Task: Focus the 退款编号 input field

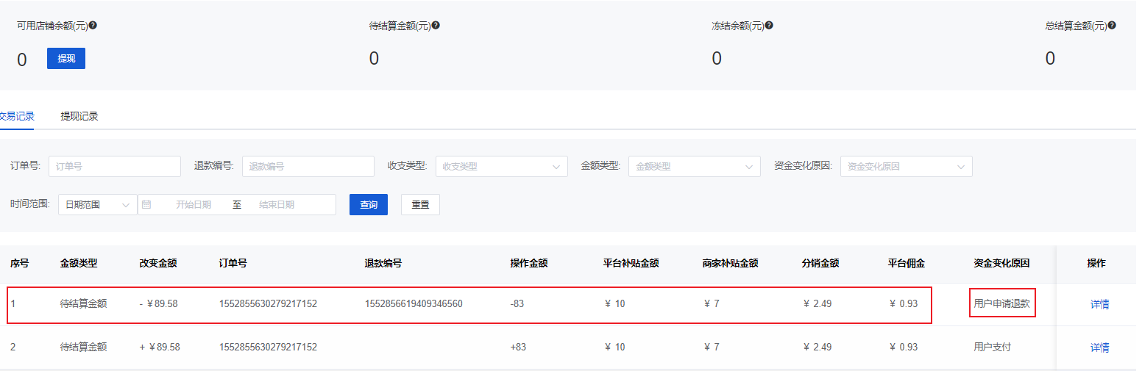Action: click(x=308, y=167)
